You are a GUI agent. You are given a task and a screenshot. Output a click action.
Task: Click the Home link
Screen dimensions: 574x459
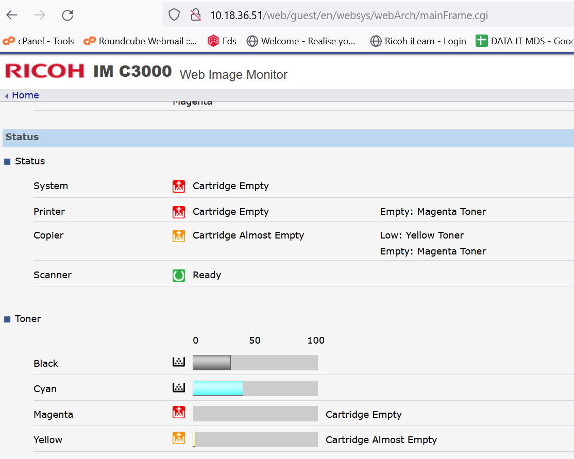click(25, 95)
